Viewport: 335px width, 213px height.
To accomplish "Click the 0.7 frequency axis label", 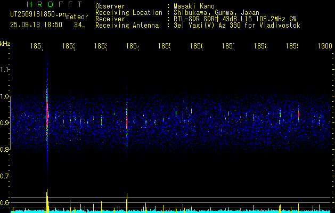I will (5, 176).
